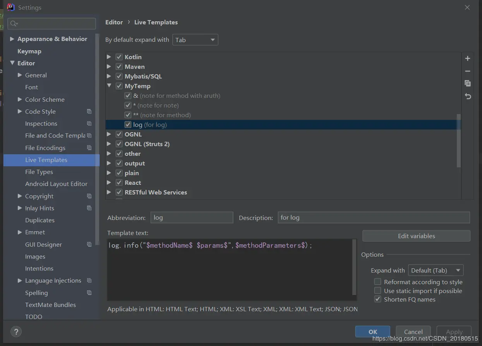
Task: Click project-level icon next to GUI Designer
Action: coord(89,244)
